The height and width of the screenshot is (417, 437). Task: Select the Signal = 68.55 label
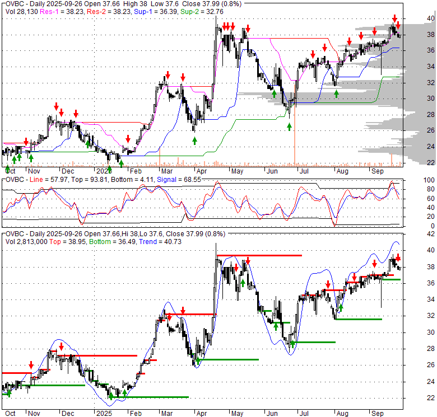click(x=179, y=180)
